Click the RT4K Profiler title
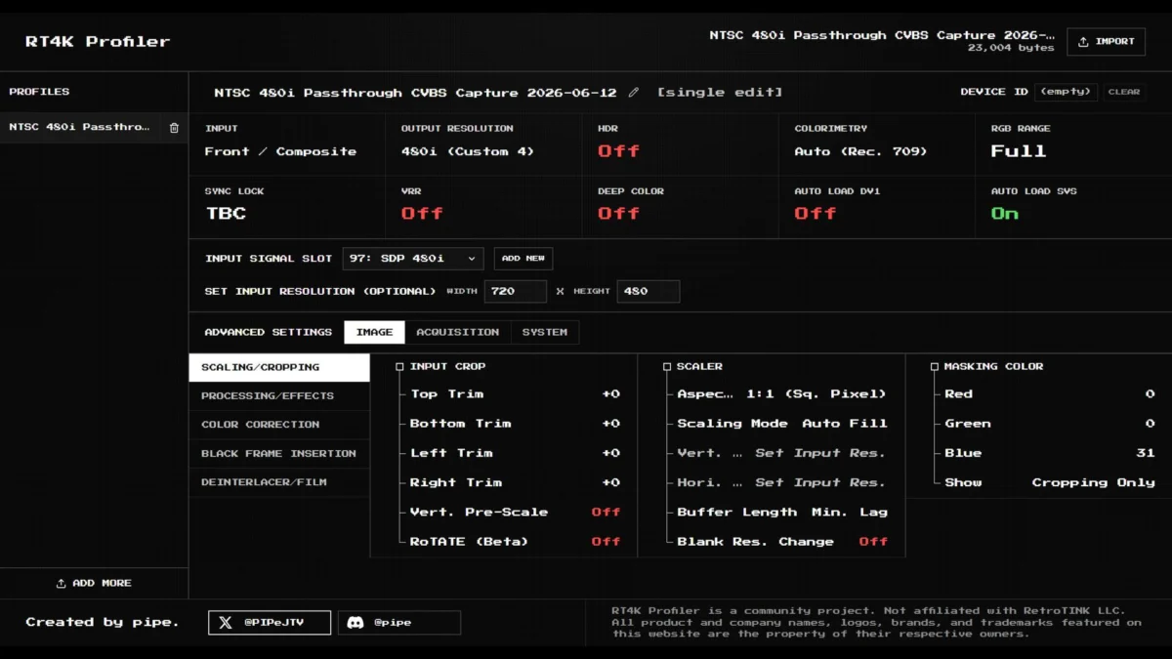The image size is (1172, 659). 98,42
